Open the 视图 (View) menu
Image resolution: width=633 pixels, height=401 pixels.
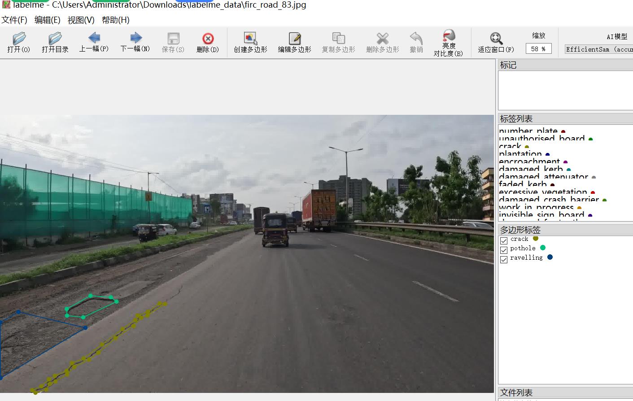coord(81,20)
